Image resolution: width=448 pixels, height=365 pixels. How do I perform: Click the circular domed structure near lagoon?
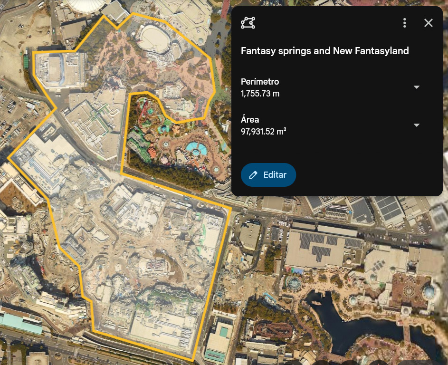pos(294,284)
